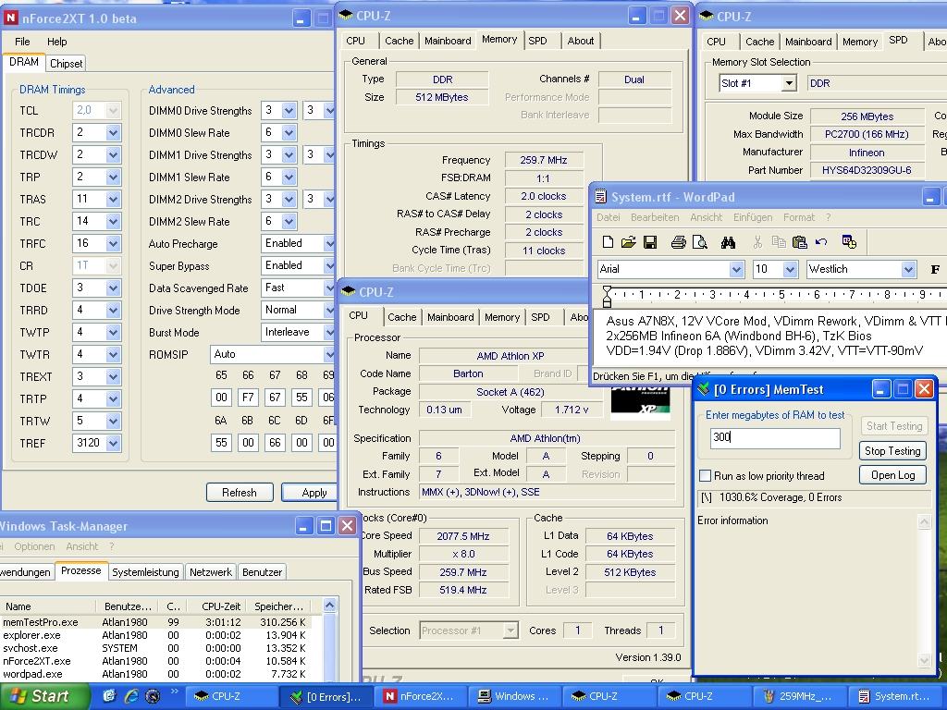
Task: Open Help menu in nForce2XT
Action: (56, 42)
